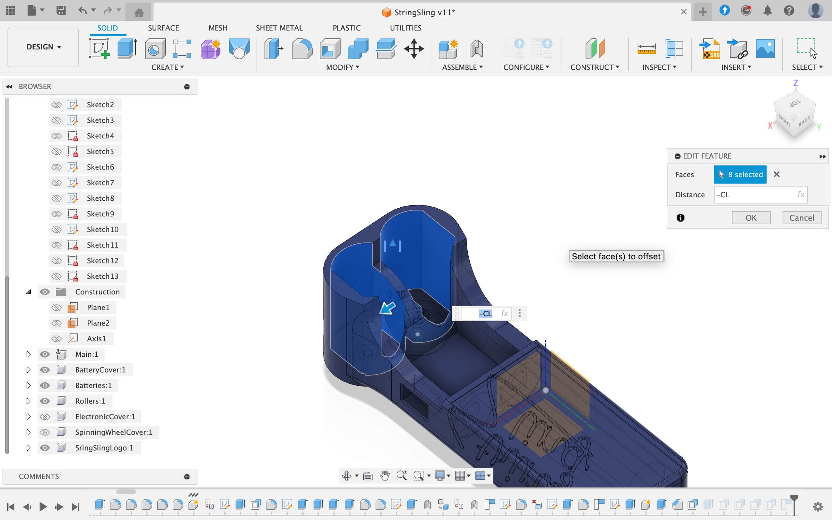
Task: Open the DESIGN workspace dropdown
Action: pyautogui.click(x=43, y=47)
